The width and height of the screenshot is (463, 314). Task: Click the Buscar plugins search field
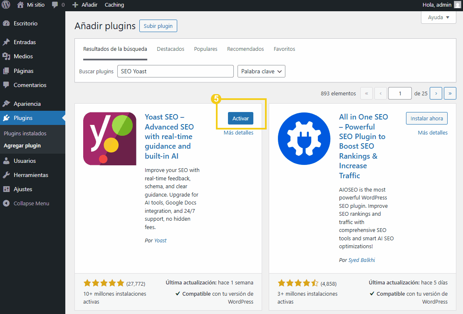point(175,71)
